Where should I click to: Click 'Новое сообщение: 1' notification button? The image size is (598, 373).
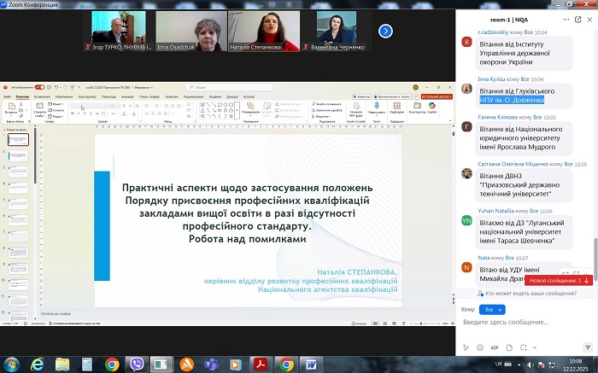[559, 280]
